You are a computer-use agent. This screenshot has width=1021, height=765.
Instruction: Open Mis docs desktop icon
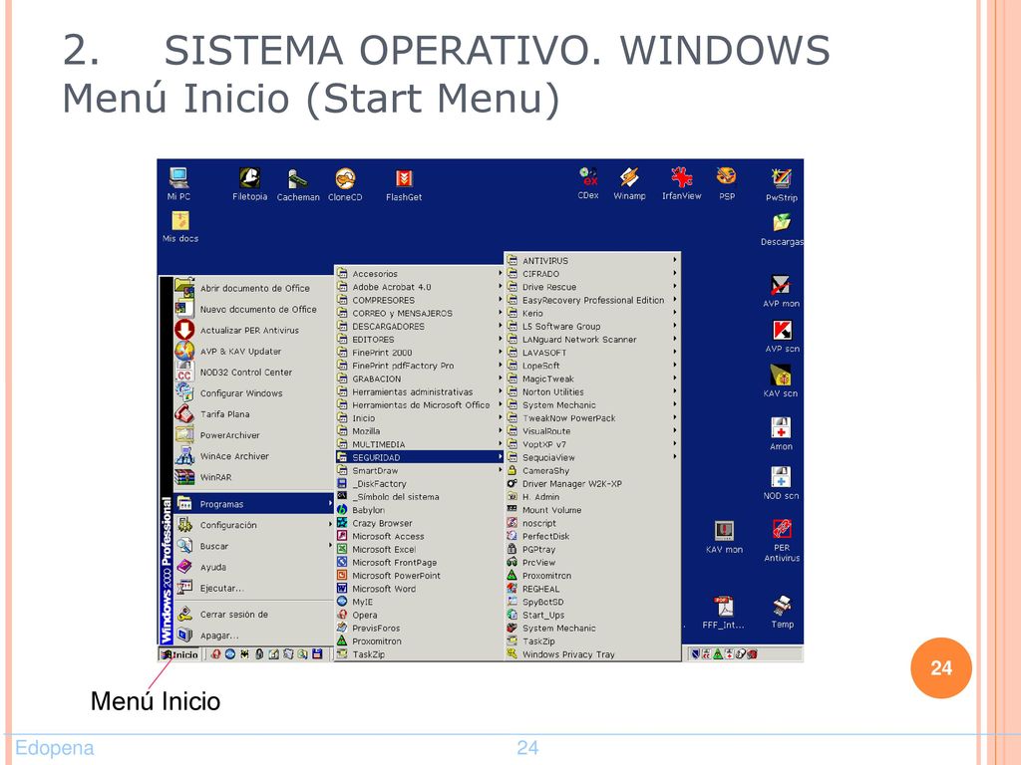point(180,226)
